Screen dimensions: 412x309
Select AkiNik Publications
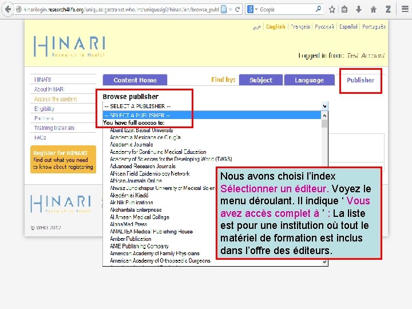[132, 203]
